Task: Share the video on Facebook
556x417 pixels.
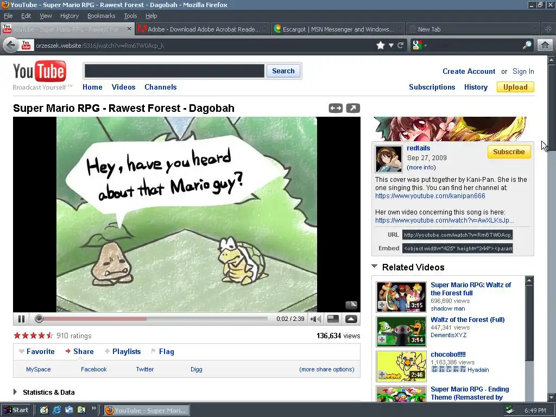Action: click(x=93, y=369)
